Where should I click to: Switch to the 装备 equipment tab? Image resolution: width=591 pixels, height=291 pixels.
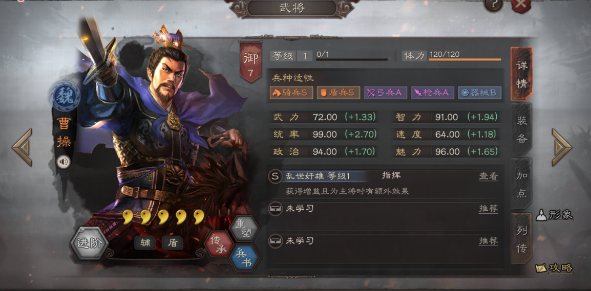tap(521, 129)
